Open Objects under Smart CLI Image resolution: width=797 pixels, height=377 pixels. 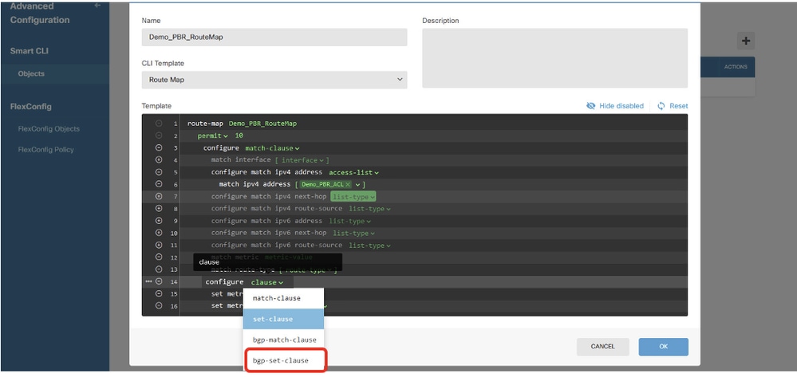pyautogui.click(x=32, y=73)
